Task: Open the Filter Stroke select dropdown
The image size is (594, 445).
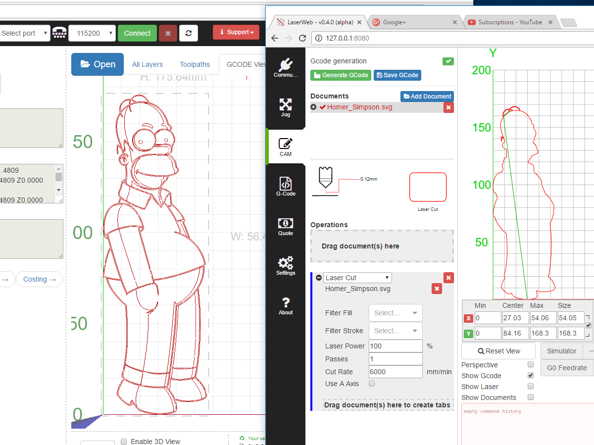Action: click(396, 331)
